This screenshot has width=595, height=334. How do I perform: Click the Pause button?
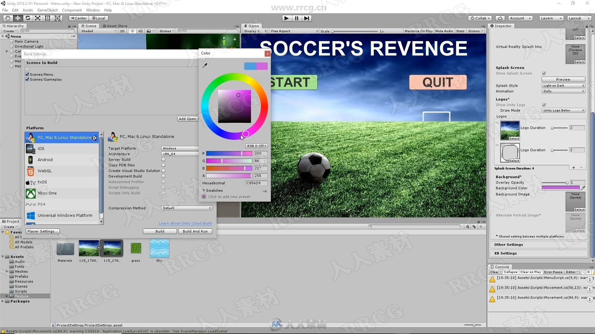pos(297,18)
